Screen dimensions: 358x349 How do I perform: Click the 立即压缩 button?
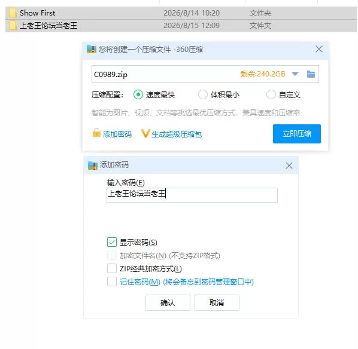pyautogui.click(x=296, y=134)
